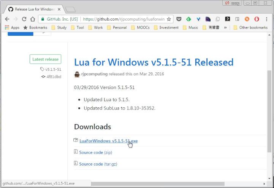
Task: Open the v5.1.5-51 tag link
Action: tap(53, 69)
